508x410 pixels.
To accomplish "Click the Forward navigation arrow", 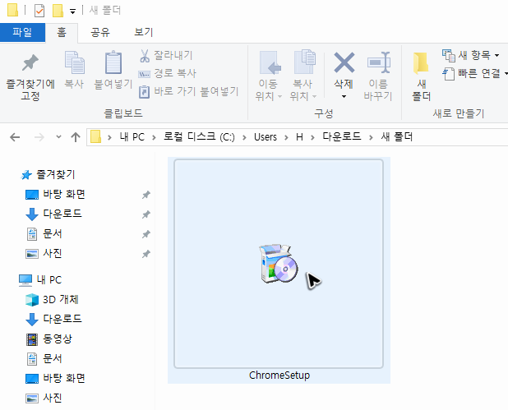I will (x=39, y=137).
